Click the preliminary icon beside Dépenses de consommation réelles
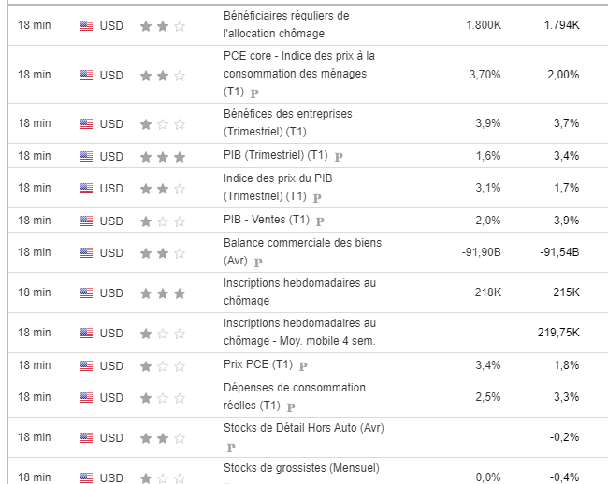Screen dimensions: 608x484 pos(291,406)
